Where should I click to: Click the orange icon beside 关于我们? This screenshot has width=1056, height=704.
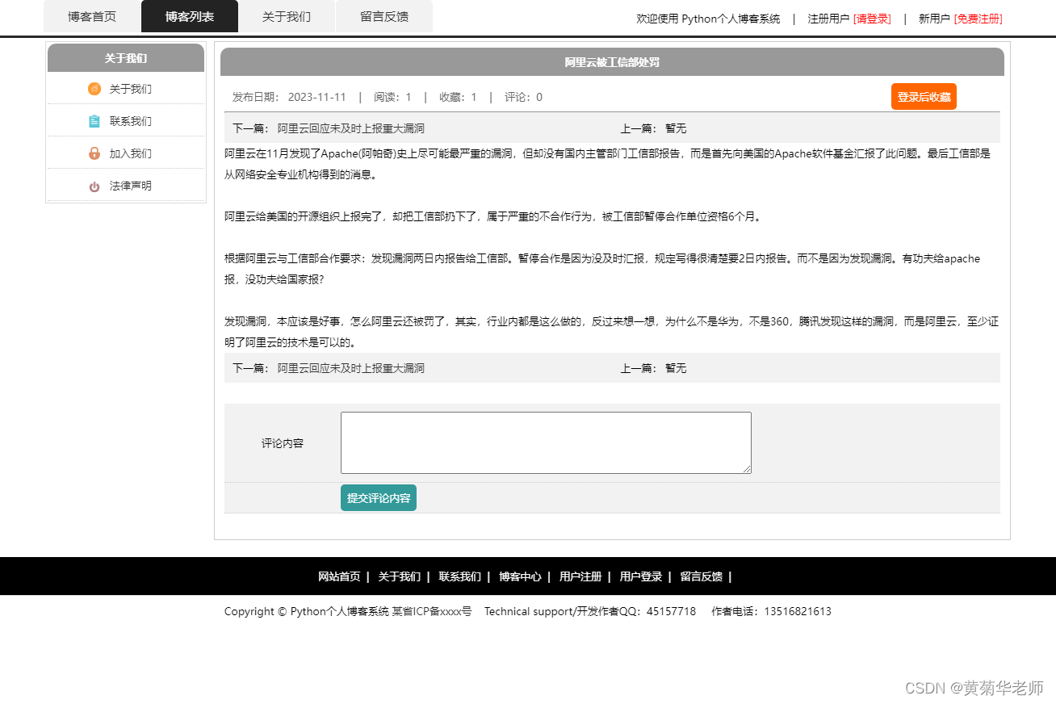pyautogui.click(x=94, y=89)
